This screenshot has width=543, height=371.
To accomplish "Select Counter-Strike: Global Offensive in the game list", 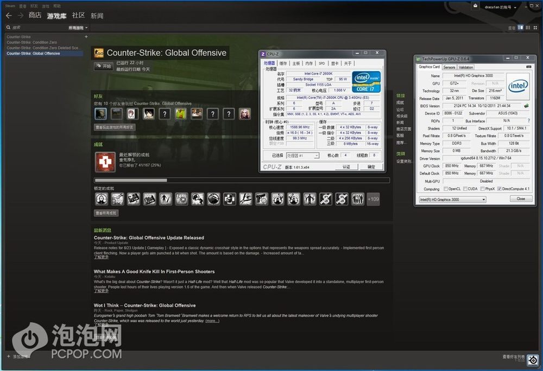I will pos(45,53).
